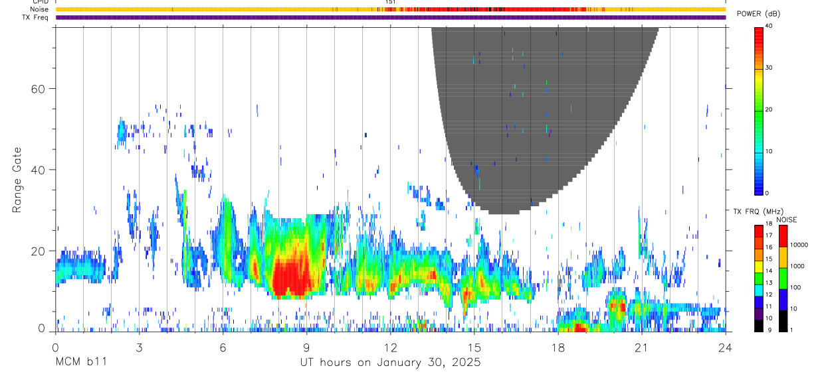Click the "Noise" strip label
The image size is (816, 376).
40,9
